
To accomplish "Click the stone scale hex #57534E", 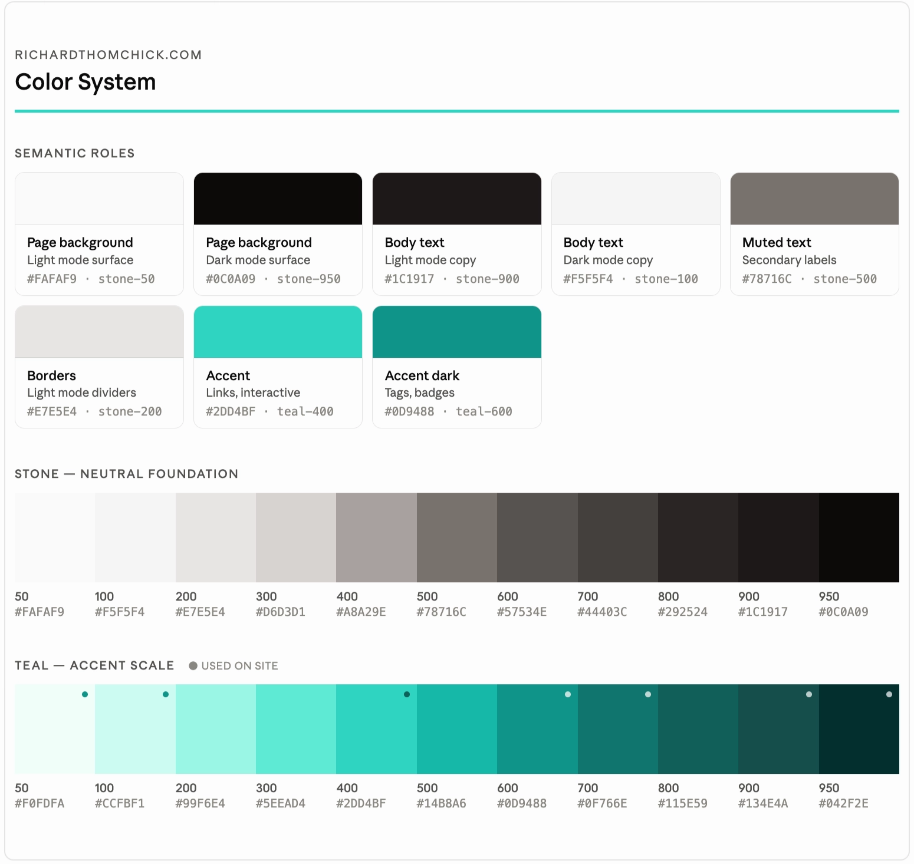I will (x=522, y=612).
